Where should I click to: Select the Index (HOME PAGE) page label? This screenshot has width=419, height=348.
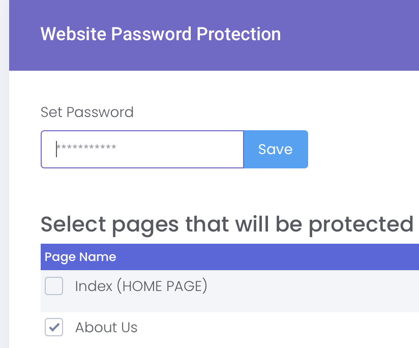(141, 286)
